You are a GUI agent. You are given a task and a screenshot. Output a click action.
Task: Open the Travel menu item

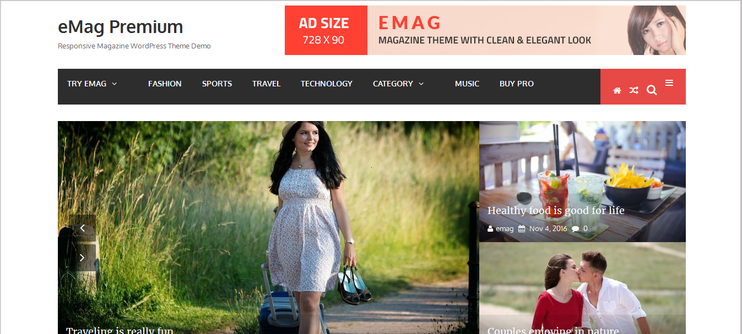point(267,84)
